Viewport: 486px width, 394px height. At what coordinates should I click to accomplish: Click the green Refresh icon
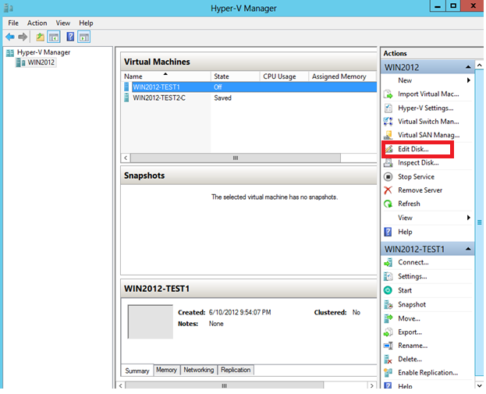tap(388, 204)
